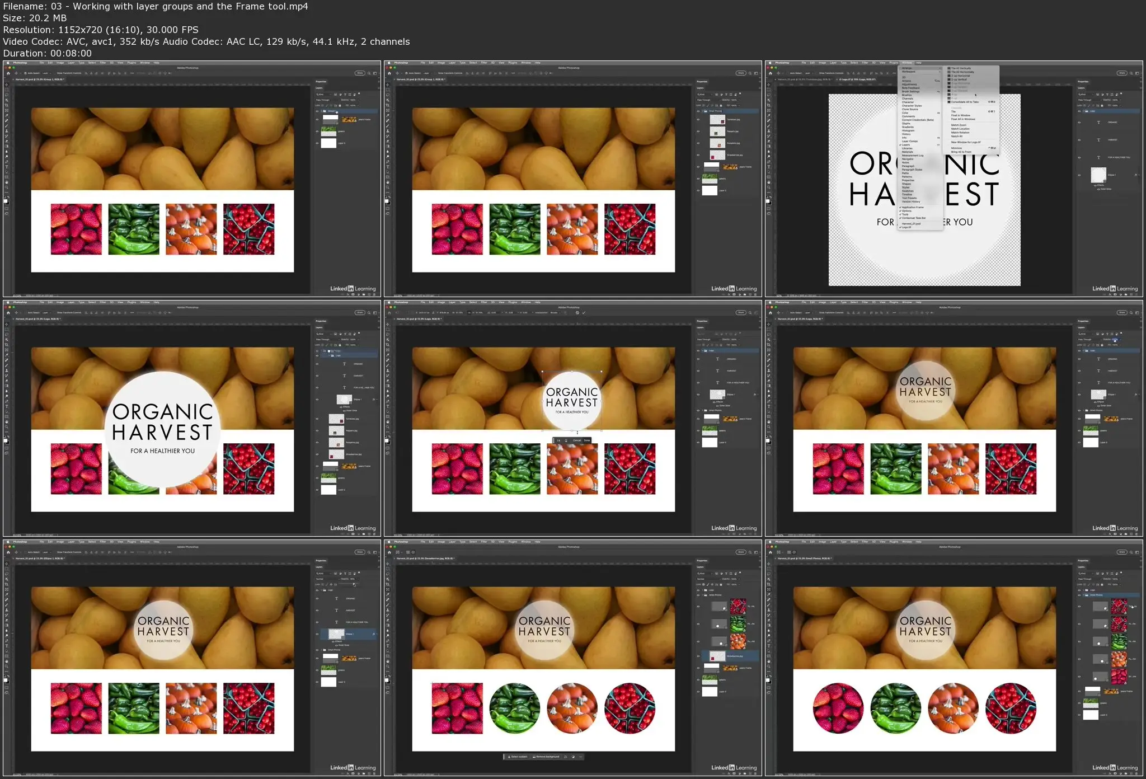
Task: Hide greens layer in the Cancel/Done frame
Action: (698, 431)
